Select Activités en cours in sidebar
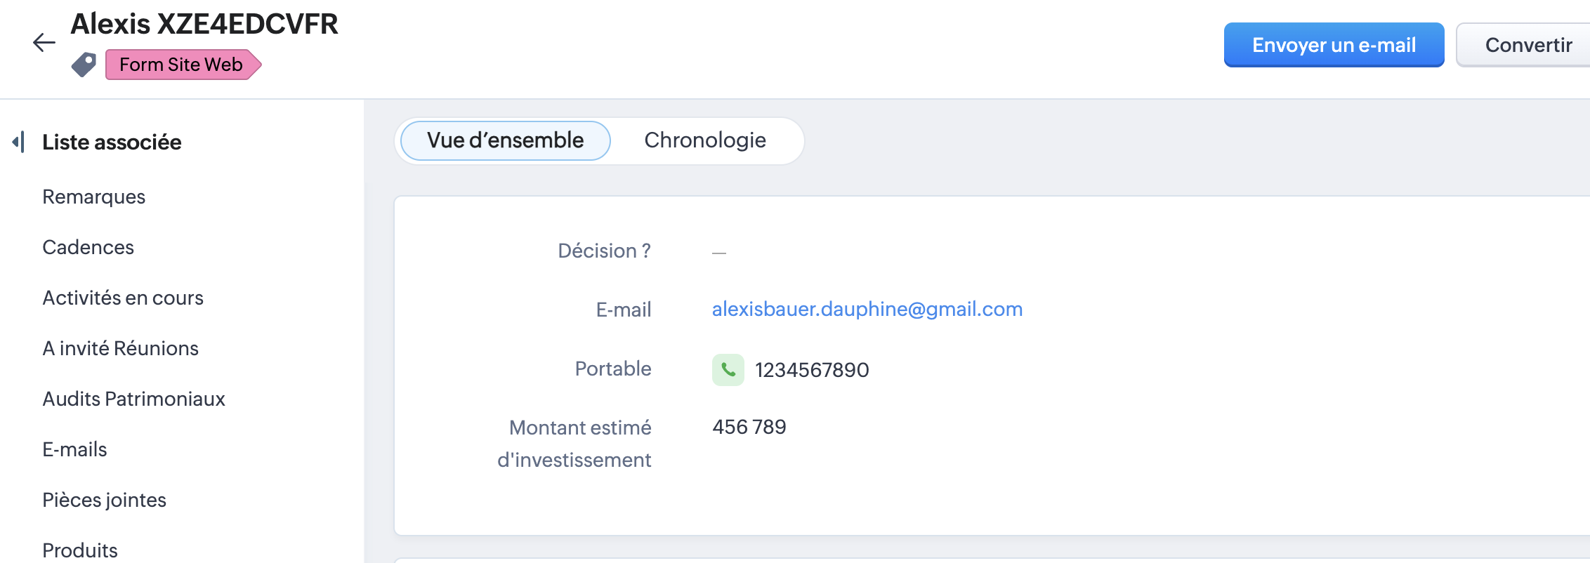This screenshot has height=563, width=1590. point(123,298)
